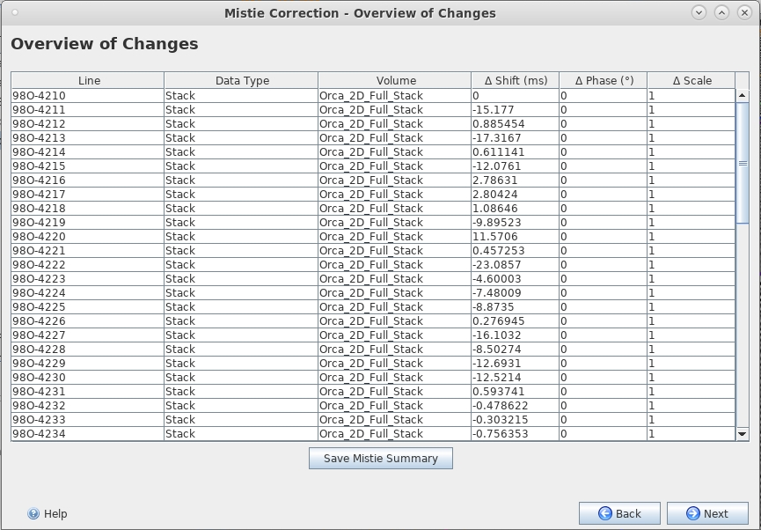Click the Δ Scale column header
The image size is (761, 530).
click(x=691, y=81)
